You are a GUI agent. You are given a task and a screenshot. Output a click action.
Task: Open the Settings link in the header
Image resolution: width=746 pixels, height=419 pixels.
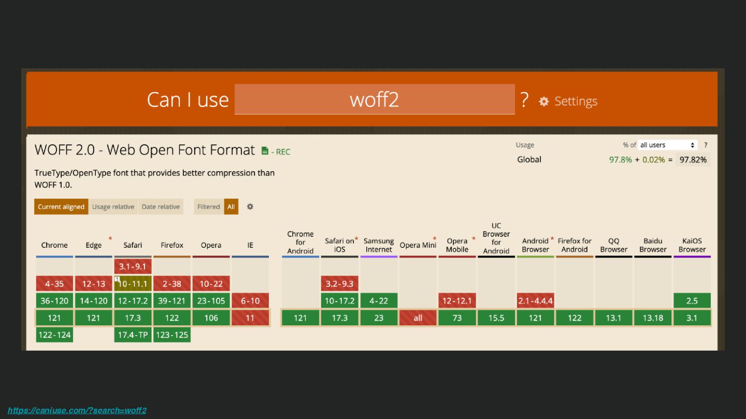pyautogui.click(x=576, y=101)
